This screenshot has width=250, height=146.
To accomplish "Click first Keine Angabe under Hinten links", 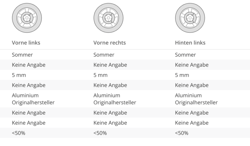I will click(x=191, y=65).
